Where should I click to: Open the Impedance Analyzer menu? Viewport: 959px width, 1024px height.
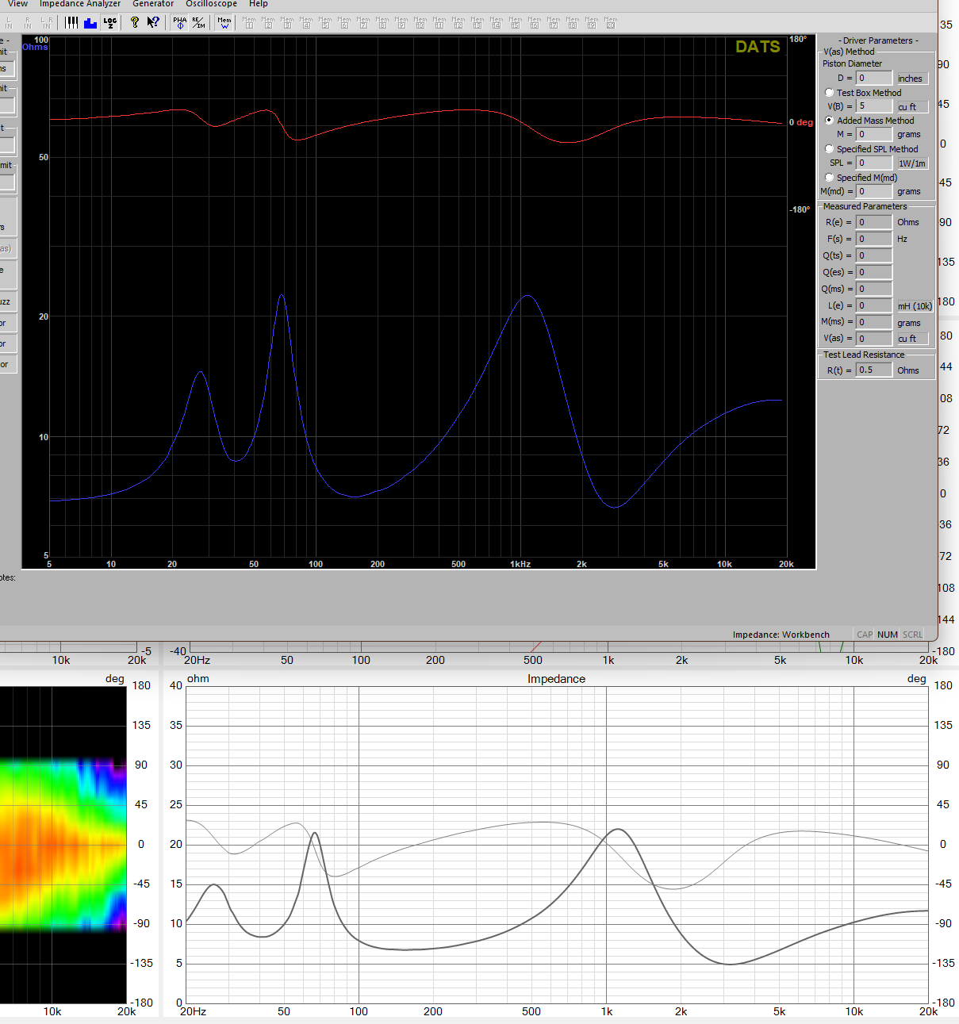click(x=80, y=4)
